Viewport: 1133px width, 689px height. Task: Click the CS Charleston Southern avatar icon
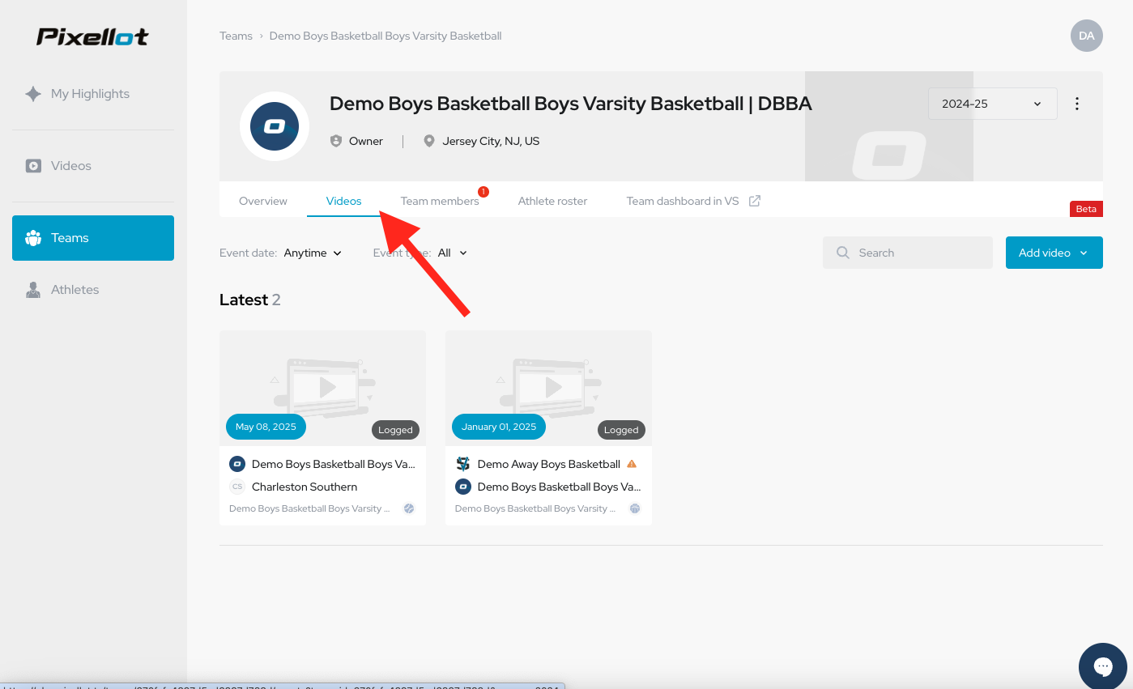coord(237,487)
